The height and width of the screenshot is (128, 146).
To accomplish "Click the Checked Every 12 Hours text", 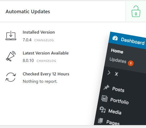I will [46, 74].
